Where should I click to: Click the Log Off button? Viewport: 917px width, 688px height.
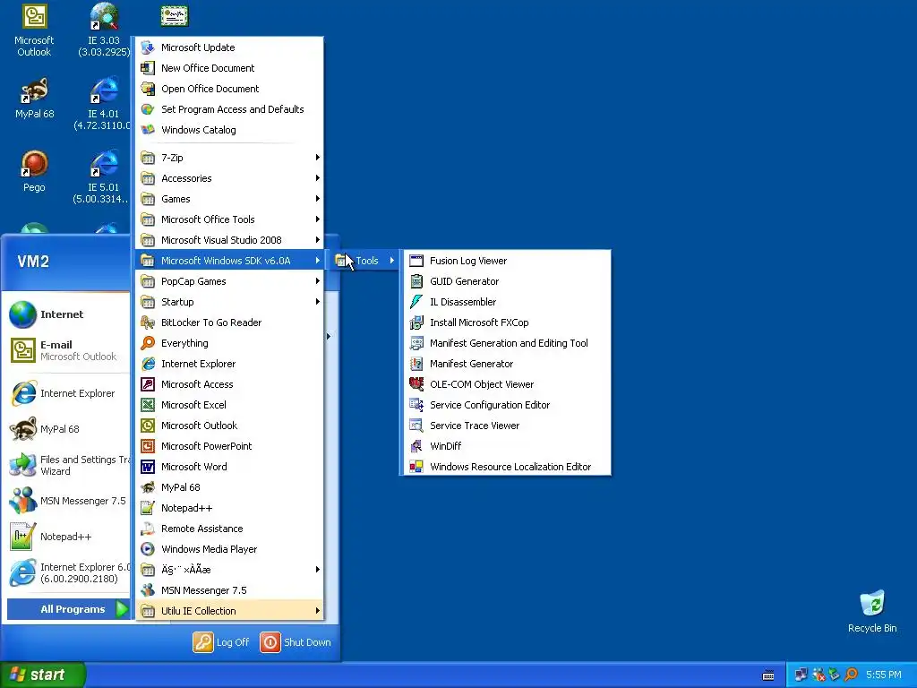(222, 642)
